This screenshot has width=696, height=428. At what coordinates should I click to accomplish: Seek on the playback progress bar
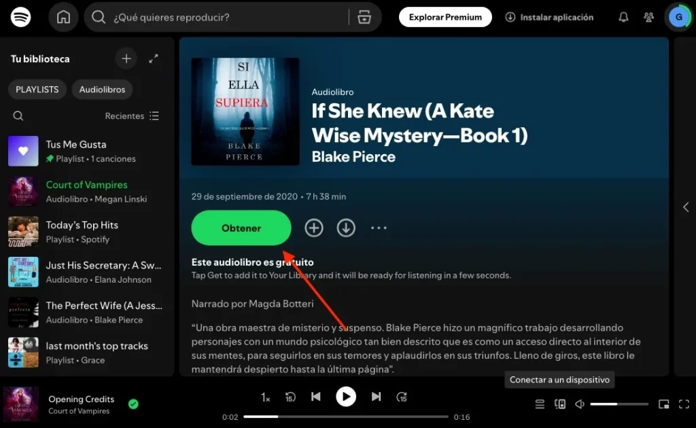coord(346,417)
